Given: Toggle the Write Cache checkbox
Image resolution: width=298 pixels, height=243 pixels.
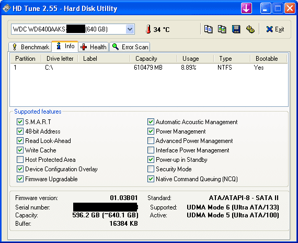Looking at the screenshot, I should [x=20, y=150].
